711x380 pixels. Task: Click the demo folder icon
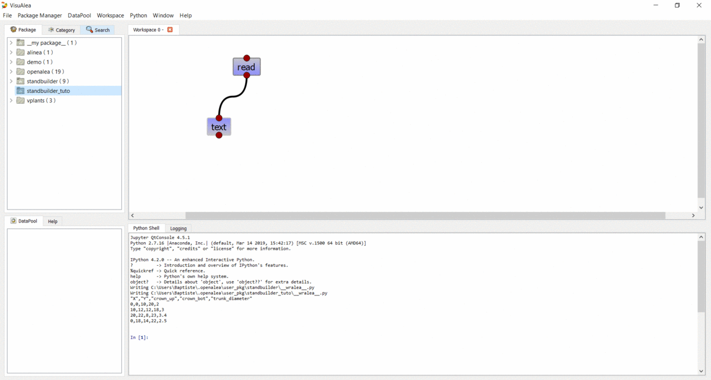(x=21, y=62)
